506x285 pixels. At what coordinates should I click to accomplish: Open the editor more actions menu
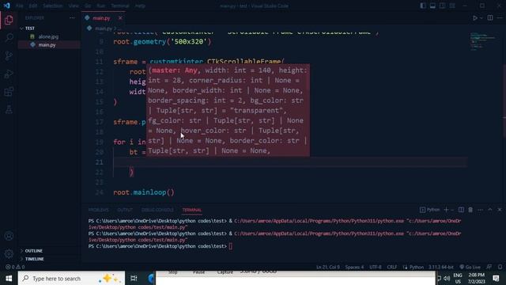click(x=500, y=18)
